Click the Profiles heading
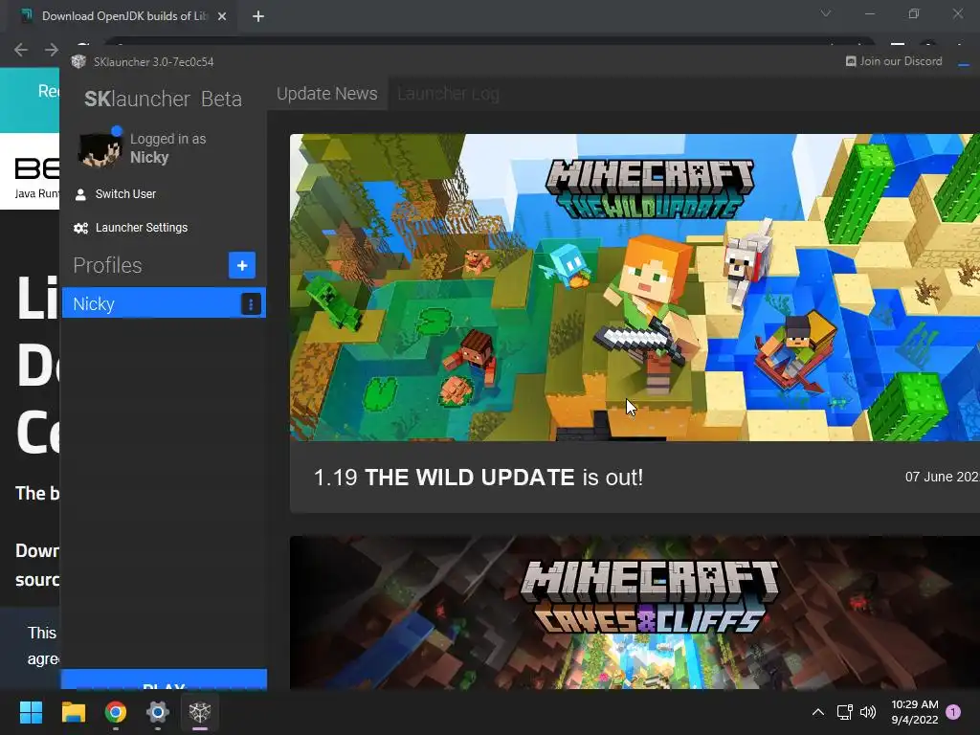 pos(107,265)
